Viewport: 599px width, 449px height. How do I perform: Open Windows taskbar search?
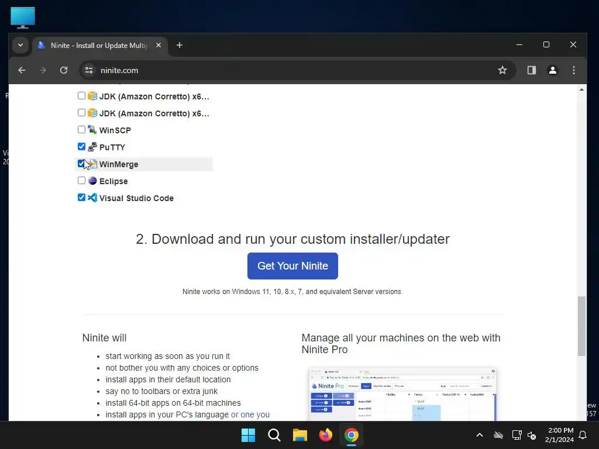[x=274, y=435]
